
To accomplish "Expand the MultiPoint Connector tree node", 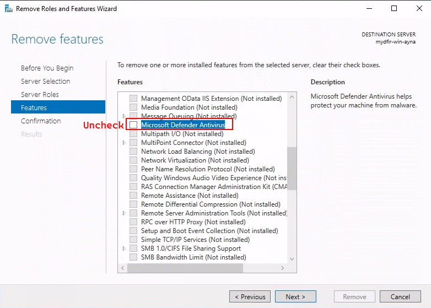I will (124, 143).
